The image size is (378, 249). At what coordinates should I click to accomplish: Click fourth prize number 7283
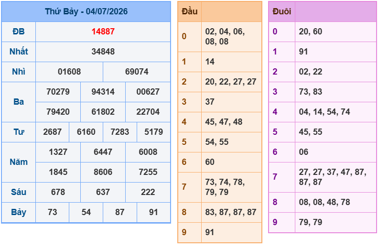[x=120, y=132]
